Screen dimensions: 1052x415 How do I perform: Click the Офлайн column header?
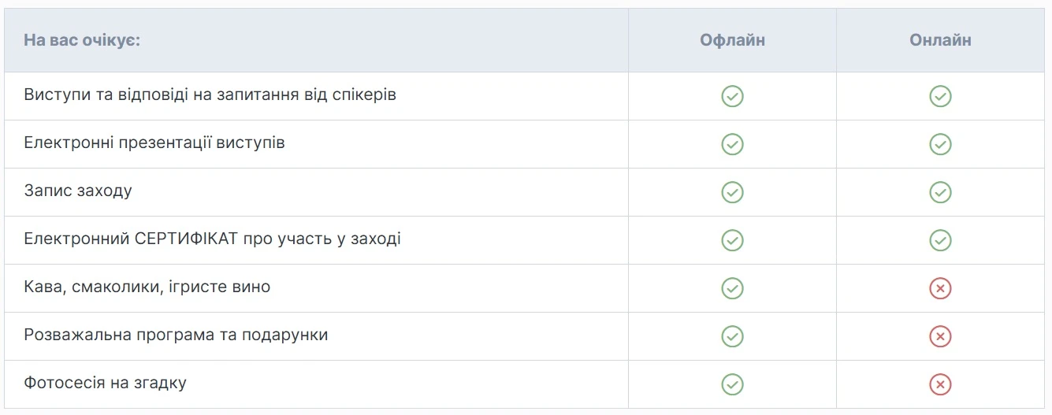[732, 40]
